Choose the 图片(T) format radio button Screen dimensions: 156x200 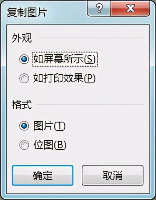(x=24, y=126)
